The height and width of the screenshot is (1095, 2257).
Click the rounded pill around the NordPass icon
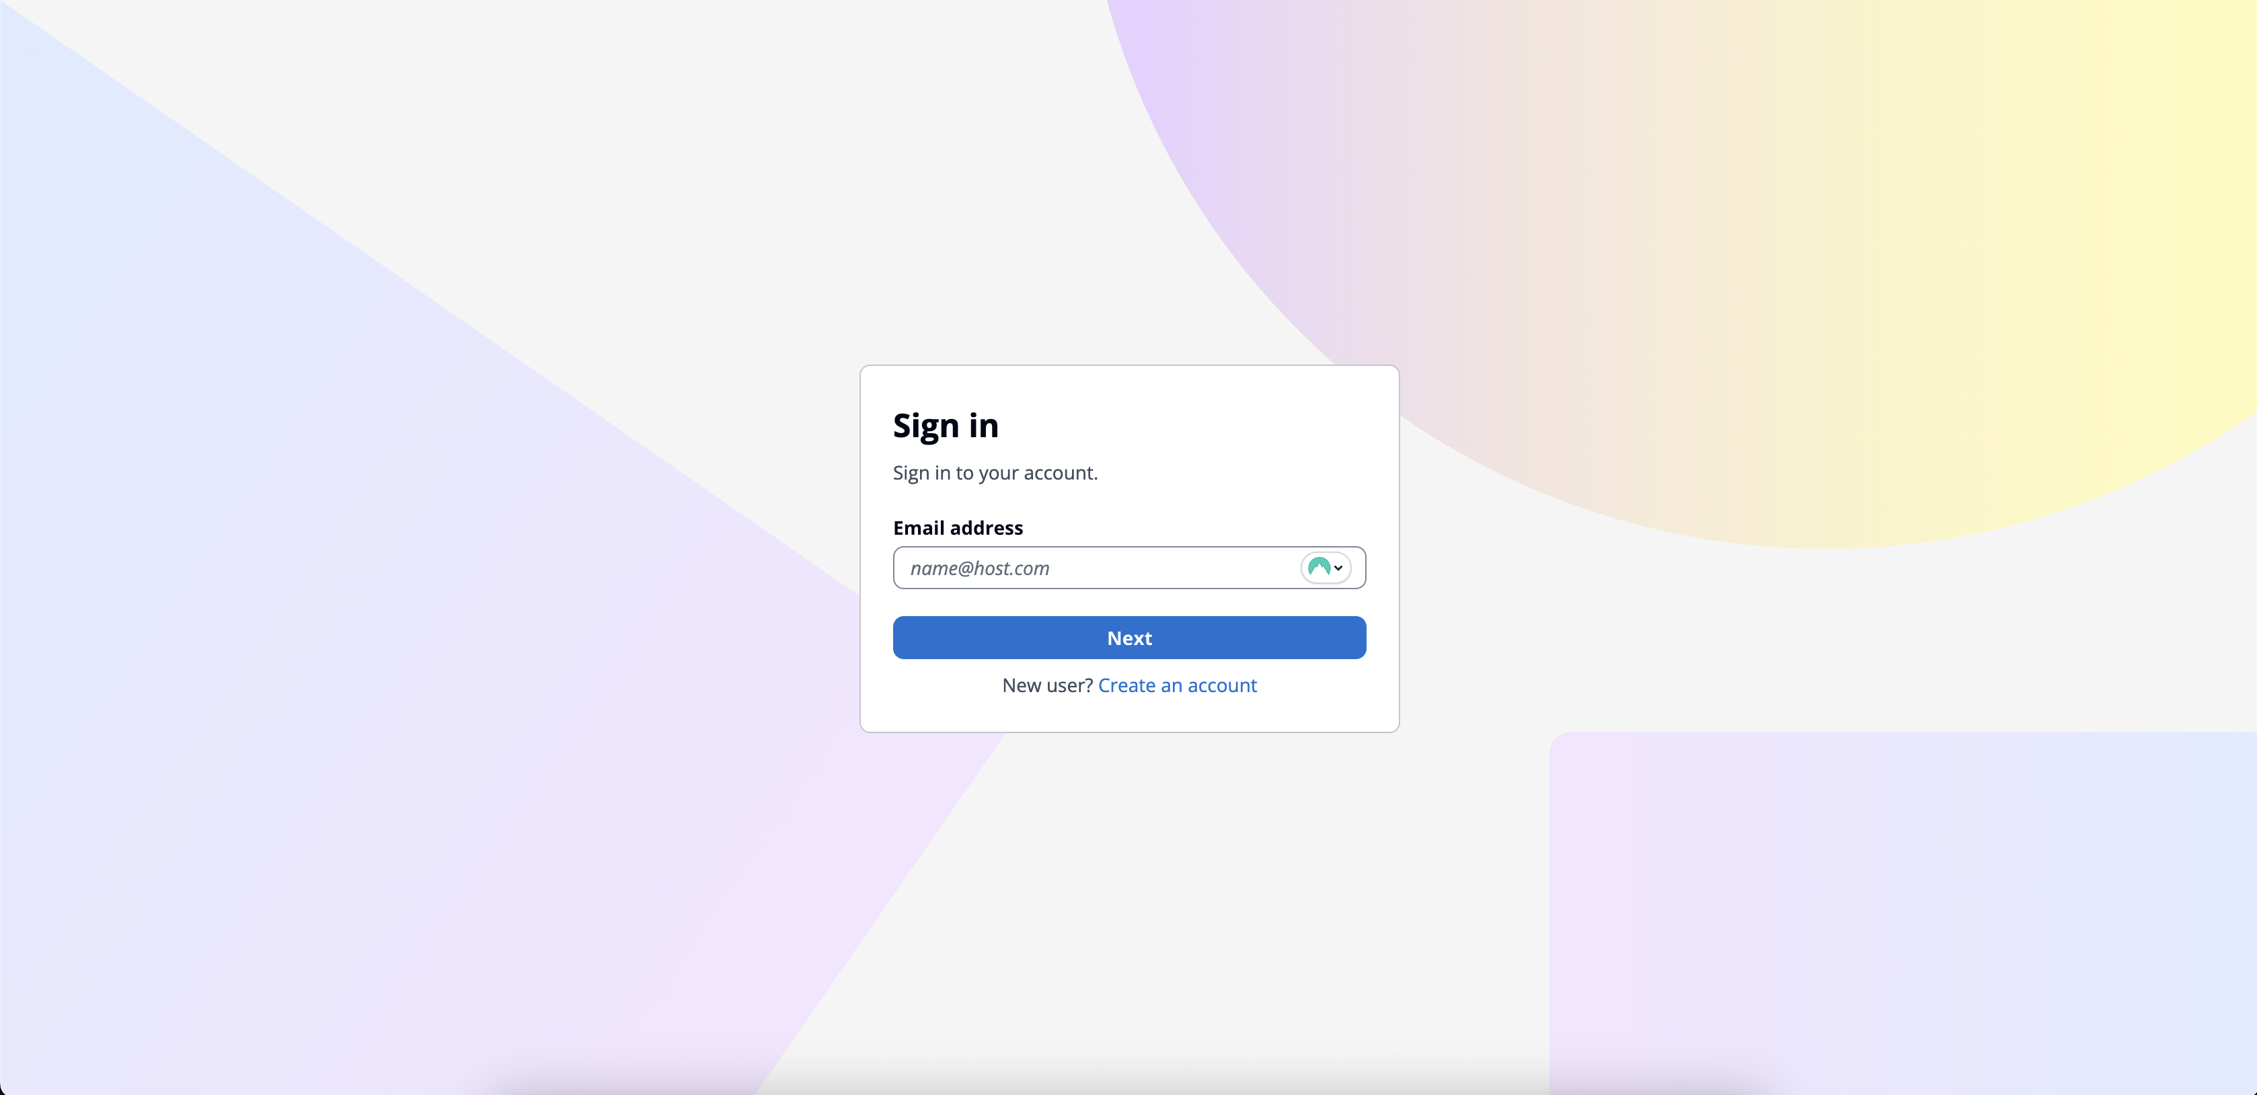click(1326, 568)
